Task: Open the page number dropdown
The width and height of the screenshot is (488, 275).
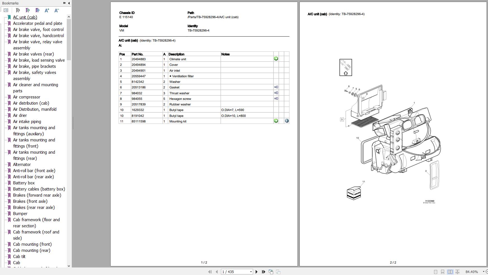Action: coord(251,272)
